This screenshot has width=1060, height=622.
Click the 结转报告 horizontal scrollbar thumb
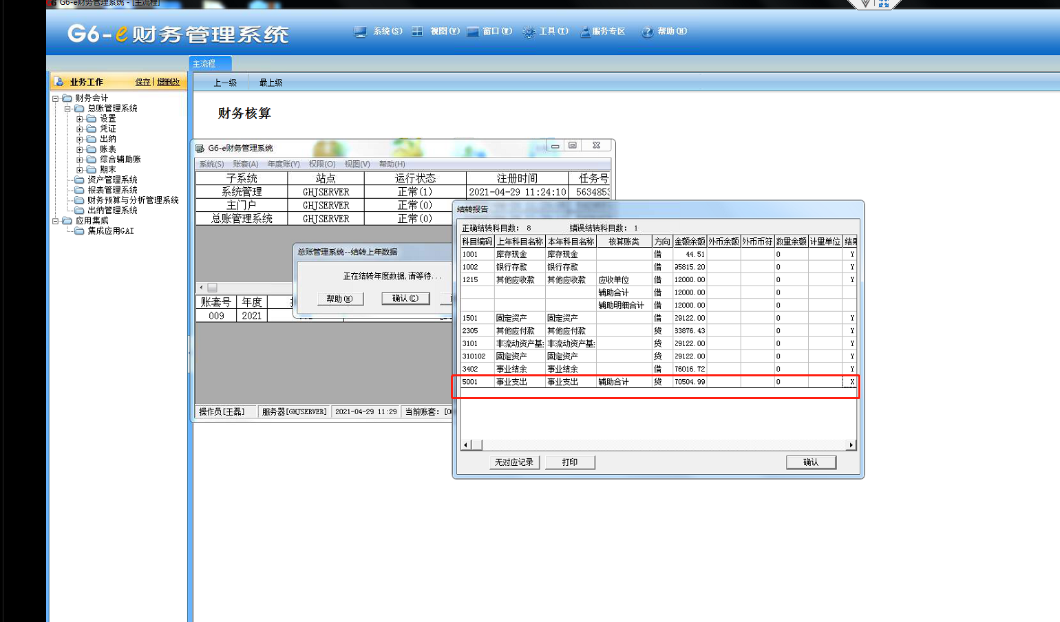[x=476, y=445]
